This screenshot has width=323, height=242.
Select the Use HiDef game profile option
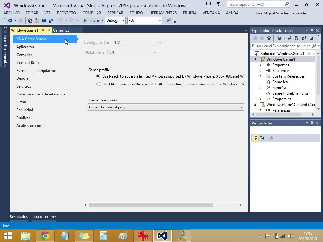[x=98, y=84]
